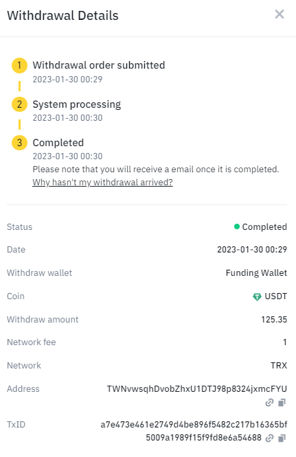
Task: Open address link icon in explorer
Action: click(269, 403)
